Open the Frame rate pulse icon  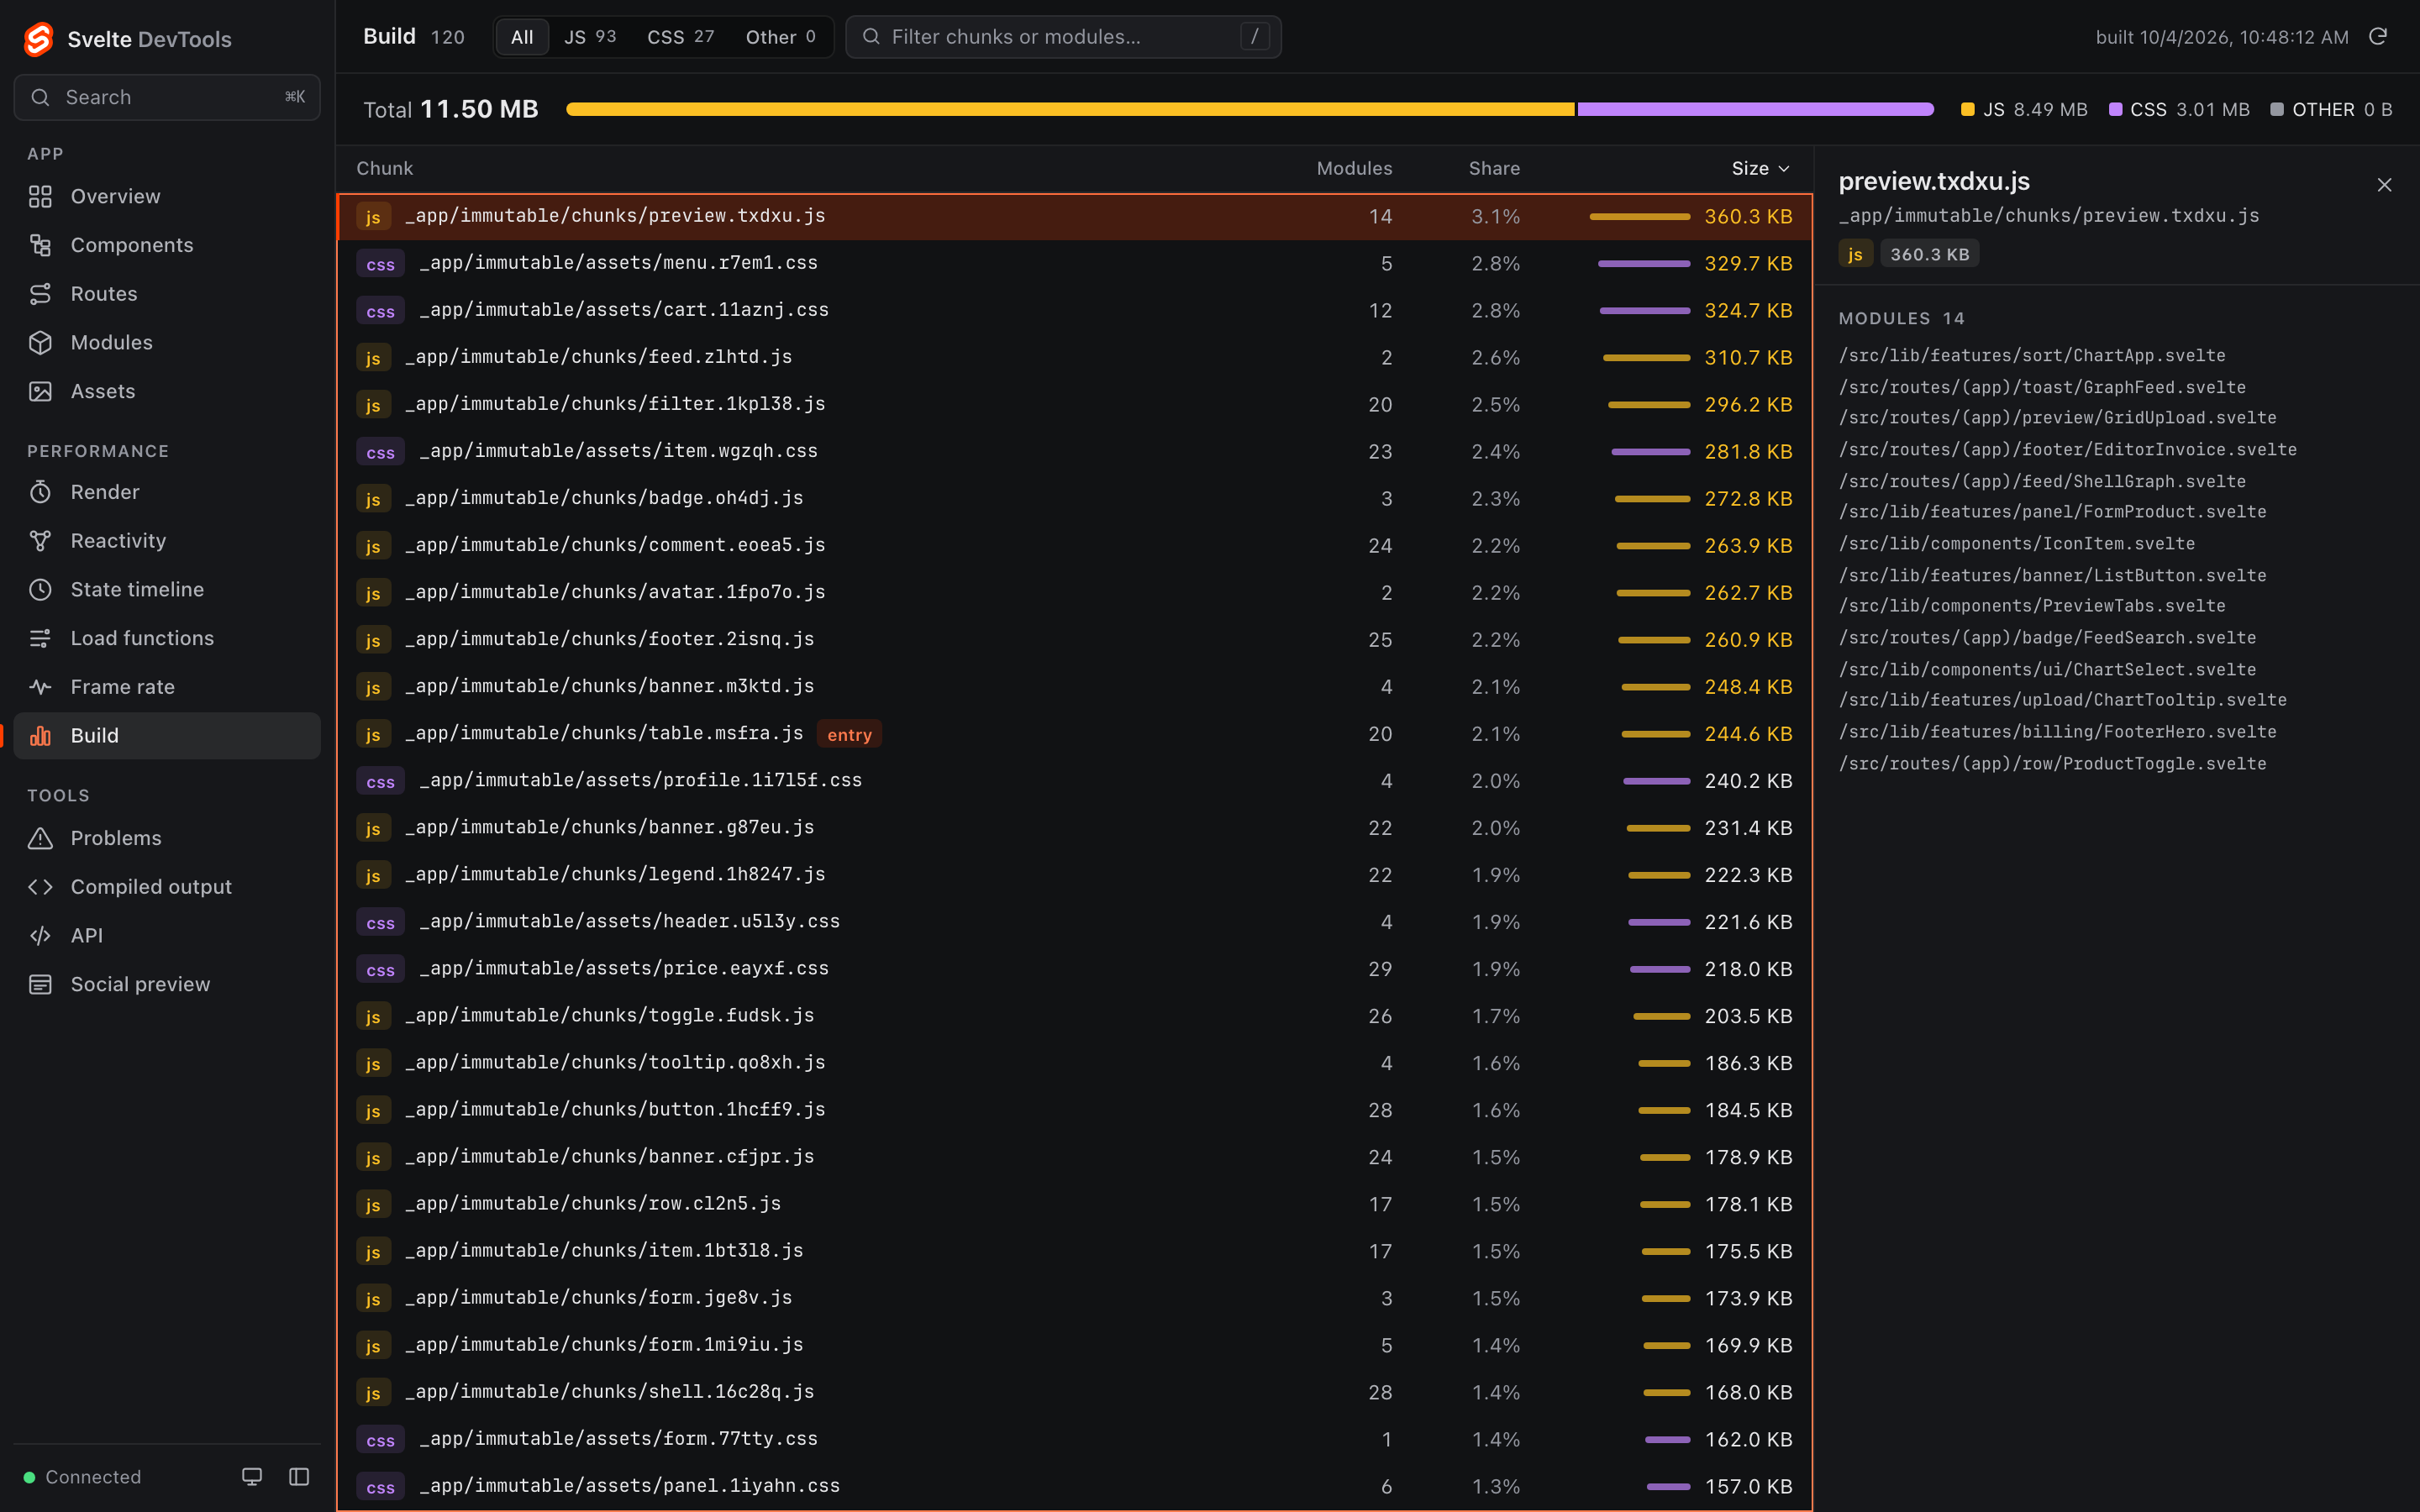click(40, 687)
